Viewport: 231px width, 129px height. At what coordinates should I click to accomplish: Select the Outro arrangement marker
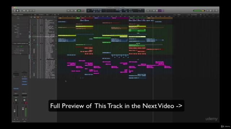tap(160, 18)
